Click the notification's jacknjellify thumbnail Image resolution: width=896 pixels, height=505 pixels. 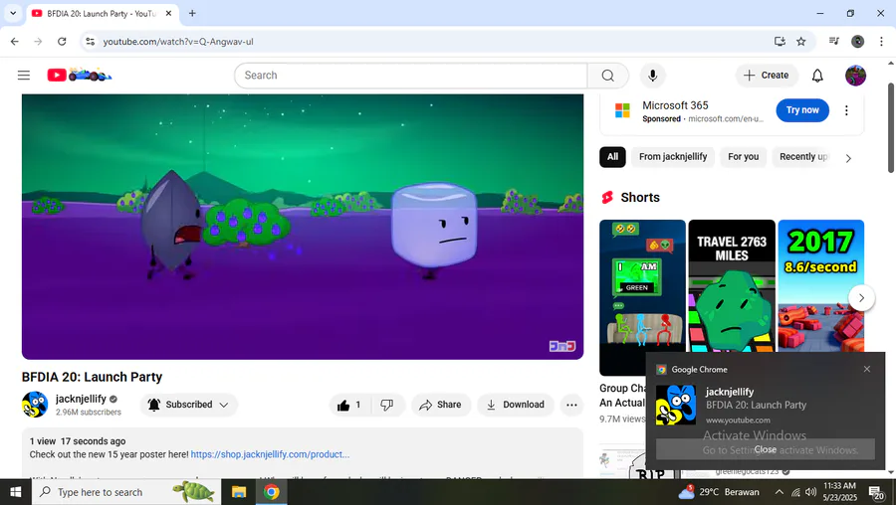676,405
